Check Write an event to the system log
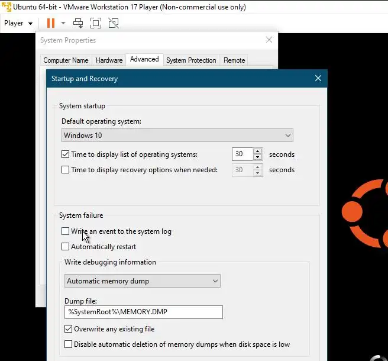Viewport: 388px width, 361px height. [x=65, y=231]
